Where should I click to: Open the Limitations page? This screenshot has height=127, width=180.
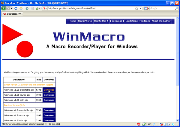(132, 21)
